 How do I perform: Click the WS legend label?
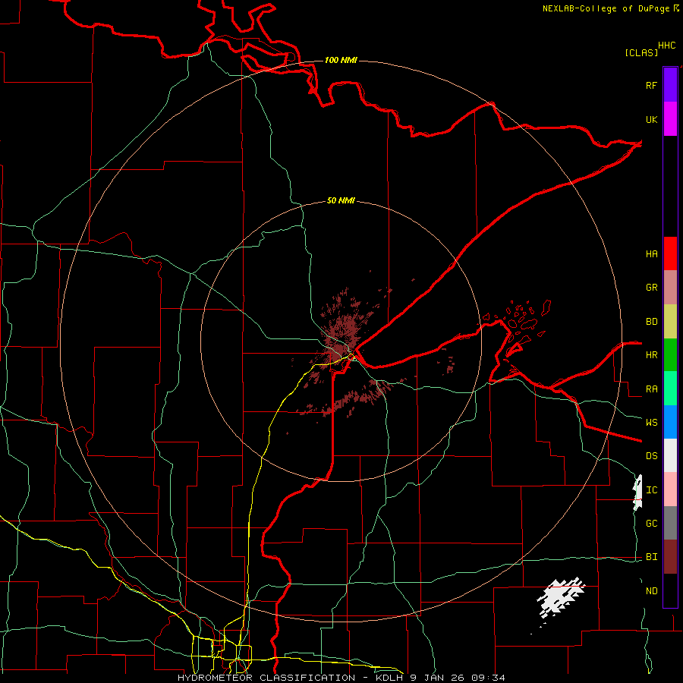pyautogui.click(x=651, y=423)
